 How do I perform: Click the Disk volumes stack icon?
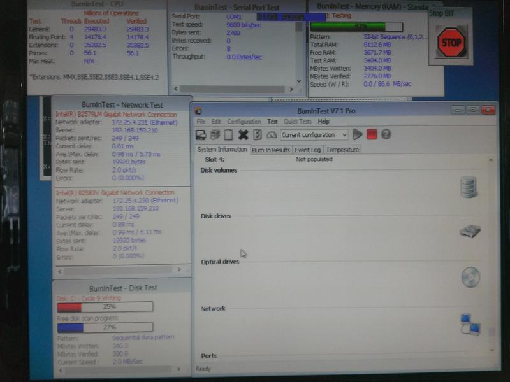[469, 187]
